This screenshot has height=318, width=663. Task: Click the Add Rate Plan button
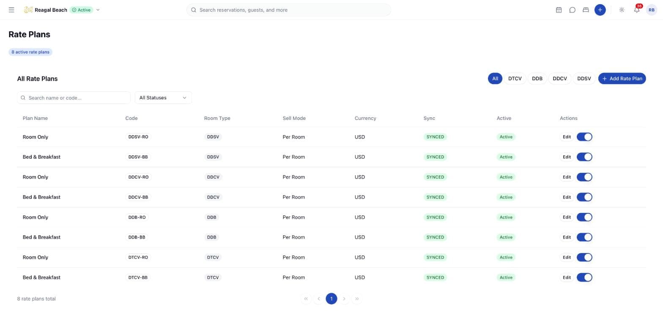(622, 79)
